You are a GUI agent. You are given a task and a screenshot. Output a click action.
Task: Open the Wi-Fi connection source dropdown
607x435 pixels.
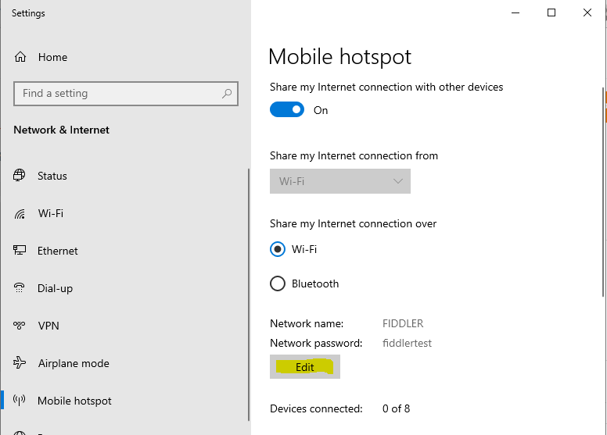tap(340, 181)
